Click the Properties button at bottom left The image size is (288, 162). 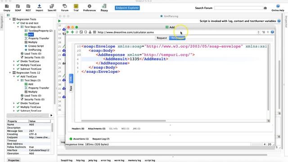click(14, 160)
